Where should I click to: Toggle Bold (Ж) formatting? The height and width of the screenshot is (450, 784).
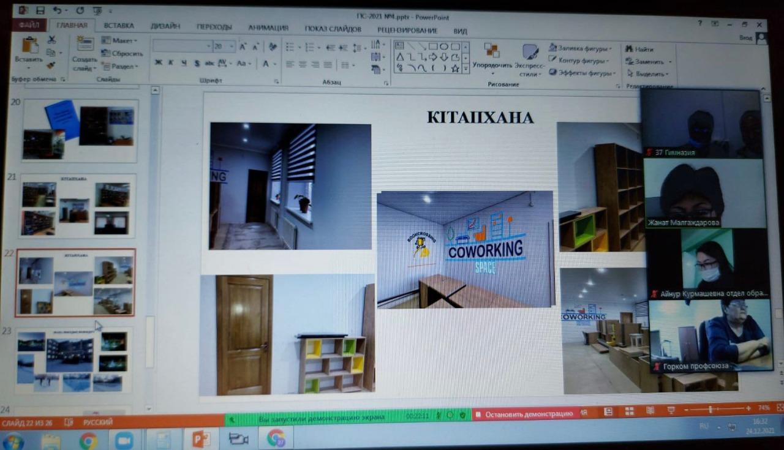tap(159, 62)
